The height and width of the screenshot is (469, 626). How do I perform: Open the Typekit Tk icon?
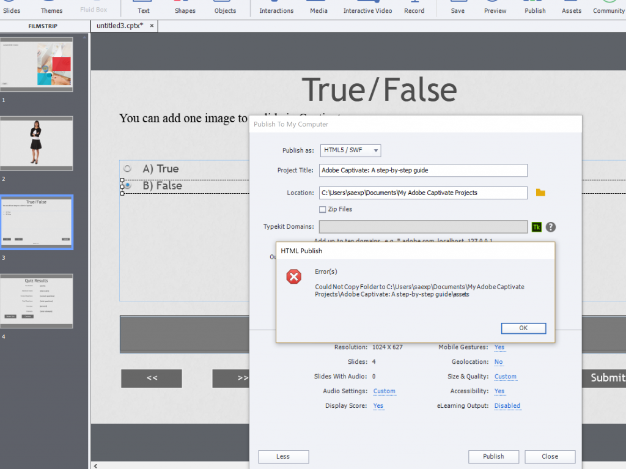pyautogui.click(x=537, y=227)
